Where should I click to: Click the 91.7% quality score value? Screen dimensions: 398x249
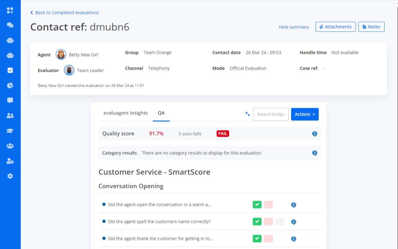tap(156, 134)
